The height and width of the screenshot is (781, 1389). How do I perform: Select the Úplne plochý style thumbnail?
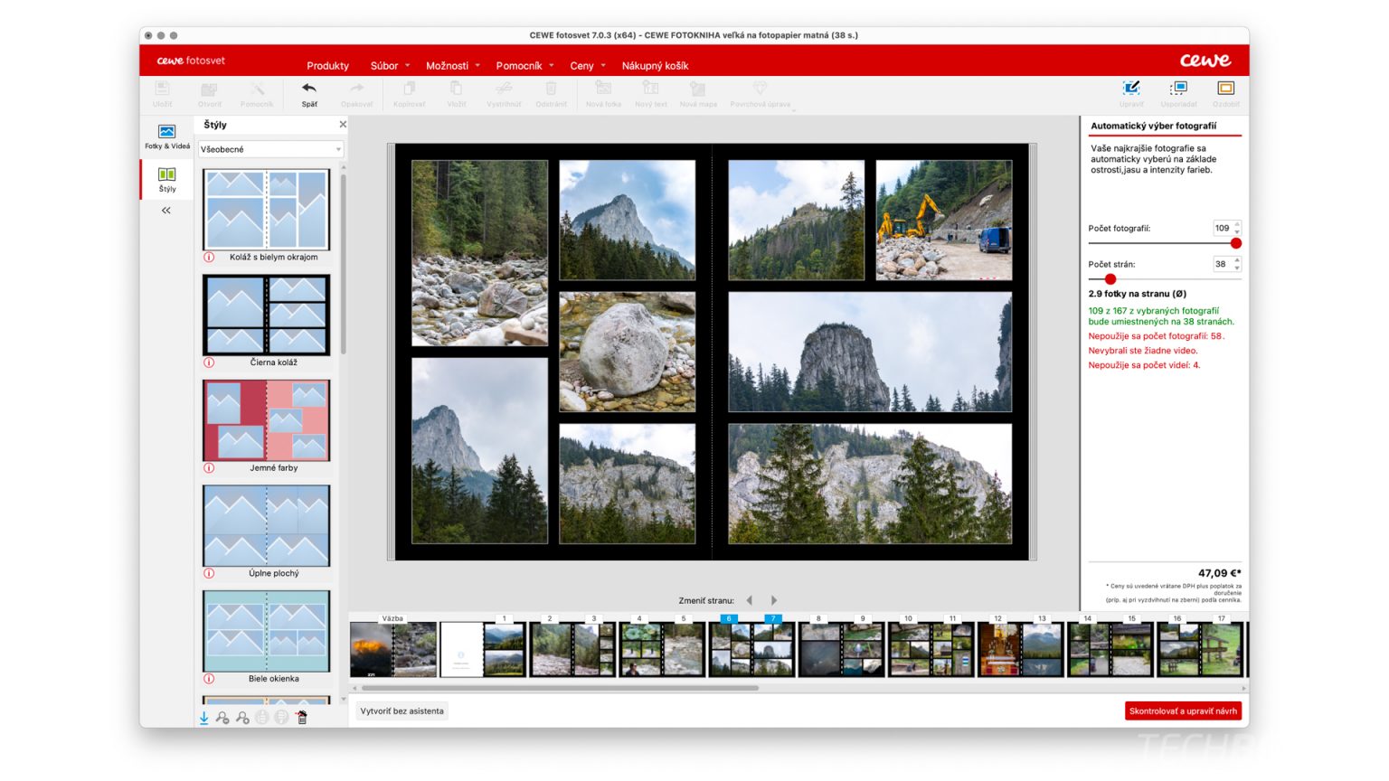pyautogui.click(x=266, y=526)
